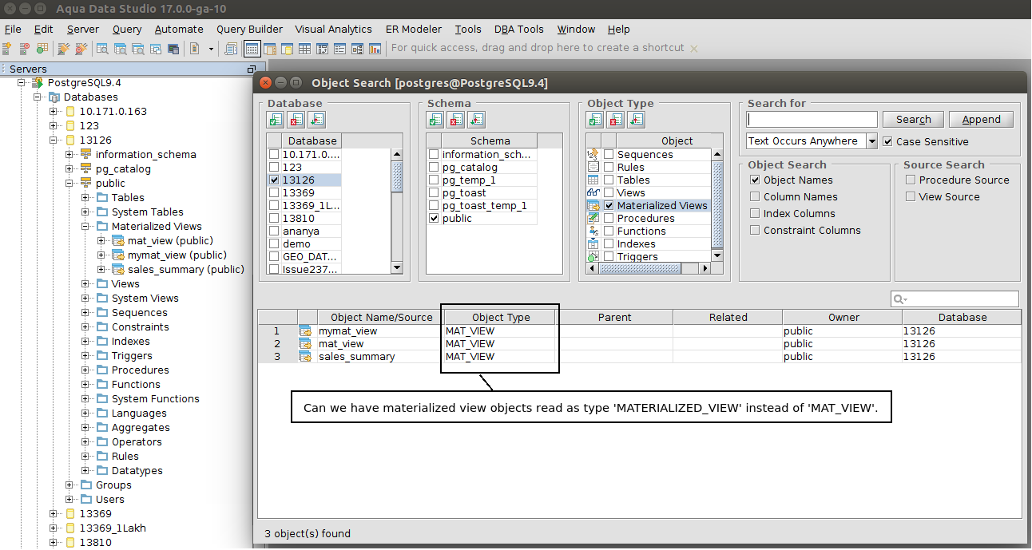Viewport: 1032px width, 550px height.
Task: Sort results by Owner column header
Action: point(843,317)
